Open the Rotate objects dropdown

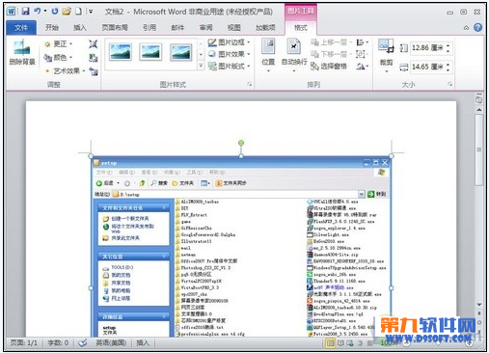[362, 67]
